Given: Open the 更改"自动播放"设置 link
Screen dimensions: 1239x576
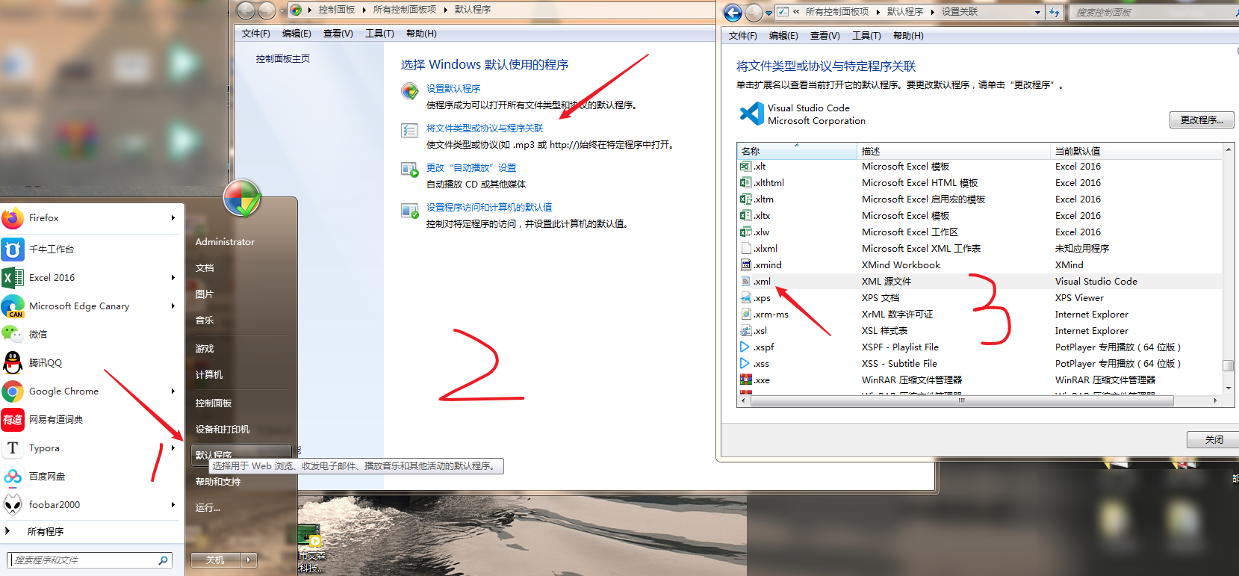Looking at the screenshot, I should (x=471, y=168).
